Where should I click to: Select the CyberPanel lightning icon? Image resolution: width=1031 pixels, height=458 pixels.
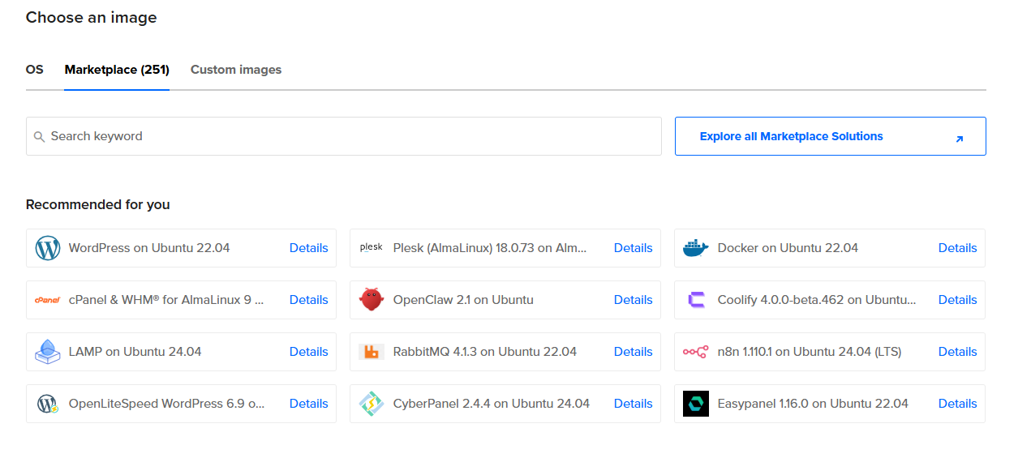pos(372,404)
